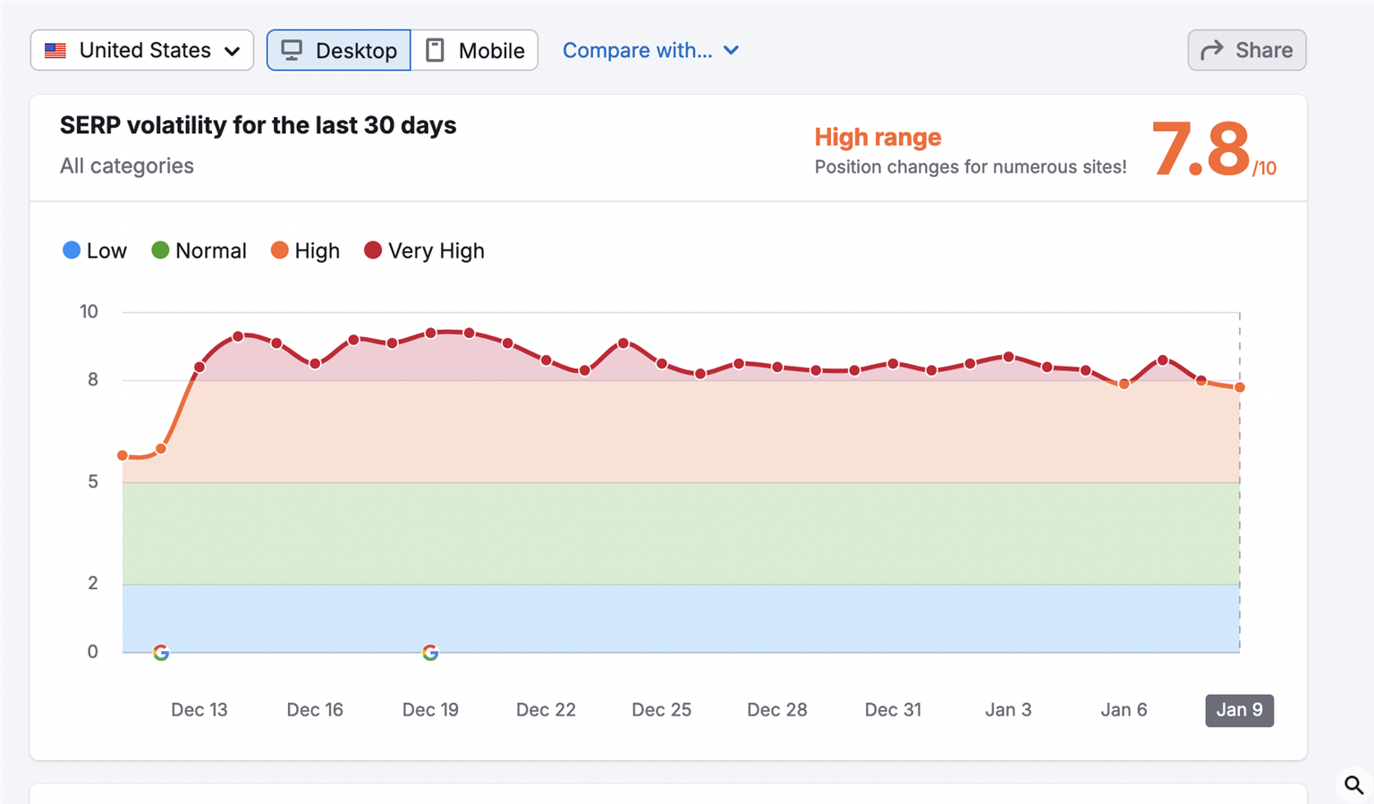Click the United States flag icon
1374x804 pixels.
(x=55, y=50)
